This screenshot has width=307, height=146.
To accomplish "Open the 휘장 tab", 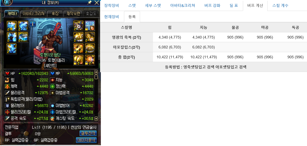I will (55, 14).
